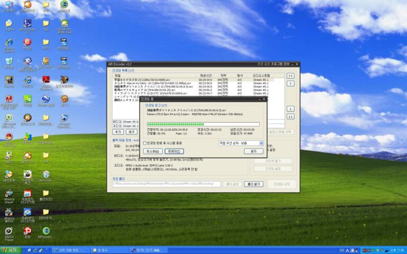Close the encoding progress dialog
Image resolution: width=407 pixels, height=254 pixels.
tap(264, 99)
